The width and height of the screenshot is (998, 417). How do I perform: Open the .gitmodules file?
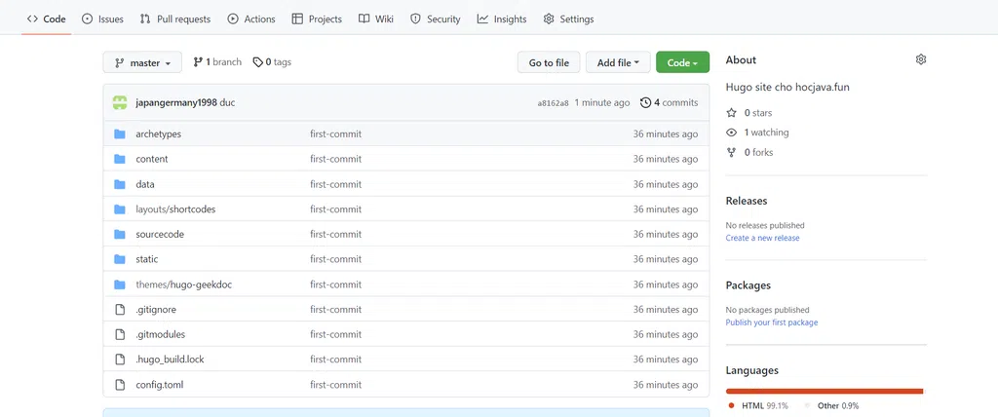click(x=161, y=335)
